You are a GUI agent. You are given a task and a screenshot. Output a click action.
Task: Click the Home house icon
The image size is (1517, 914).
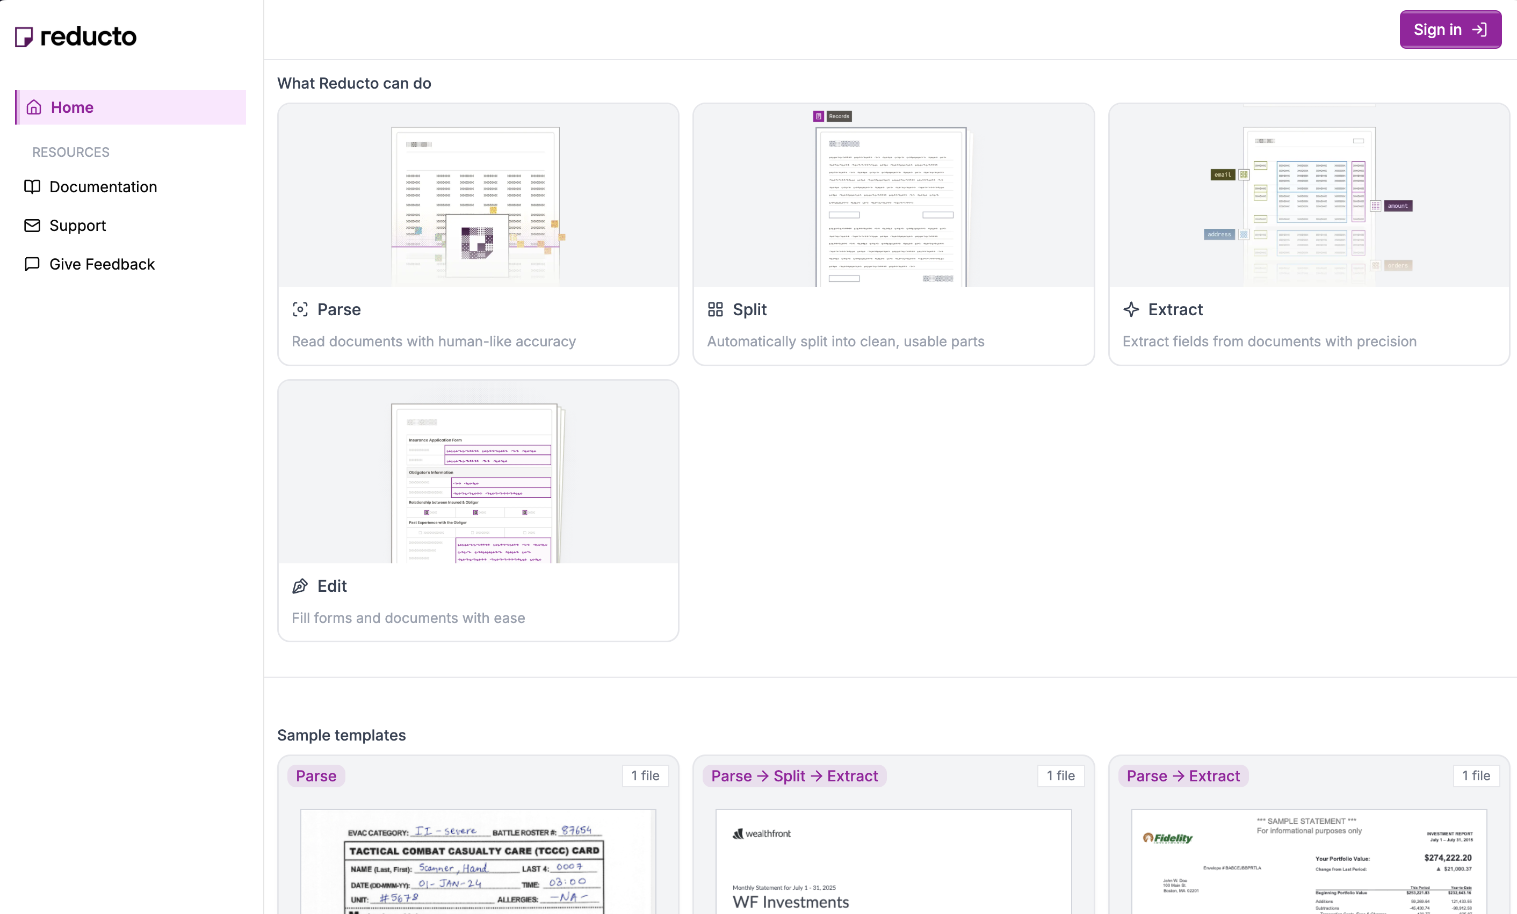click(34, 107)
